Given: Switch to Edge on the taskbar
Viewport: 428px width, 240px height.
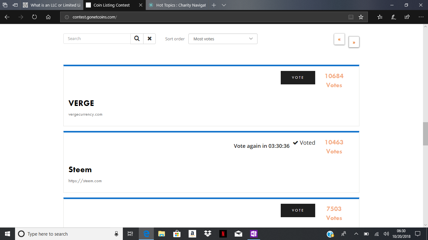Looking at the screenshot, I should click(146, 234).
